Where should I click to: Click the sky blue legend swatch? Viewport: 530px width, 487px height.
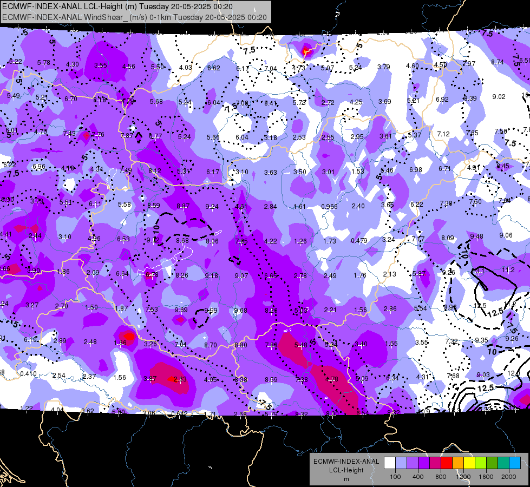coord(515,463)
